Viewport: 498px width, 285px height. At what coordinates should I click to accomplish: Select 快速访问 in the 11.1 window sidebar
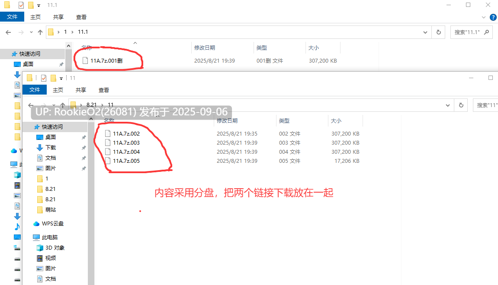coord(30,54)
